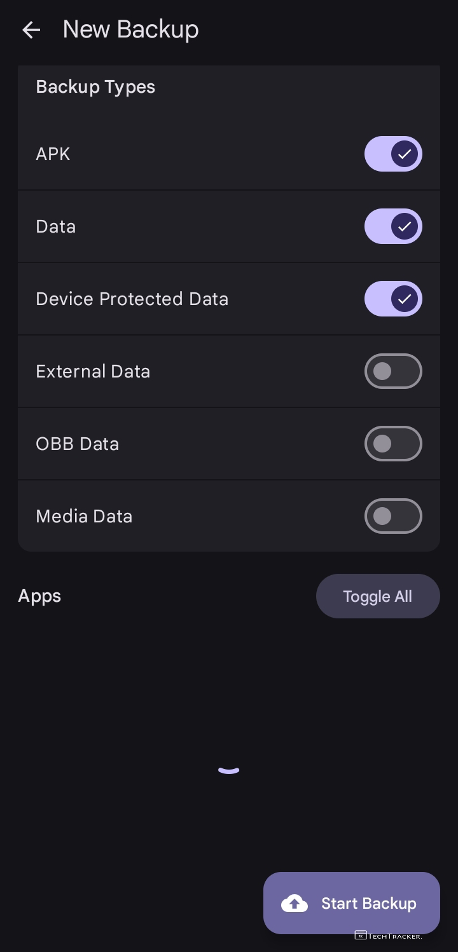The width and height of the screenshot is (458, 952).
Task: Click the Device Protected Data label
Action: tap(132, 299)
